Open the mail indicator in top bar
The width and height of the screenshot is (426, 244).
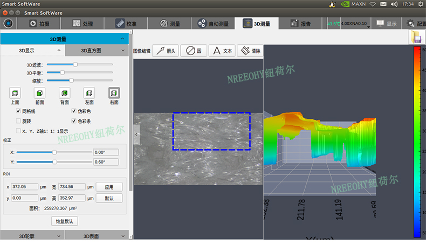383,4
